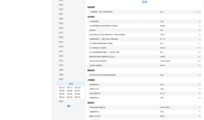Go to next page with » arrow
The image size is (204, 120).
tap(73, 106)
